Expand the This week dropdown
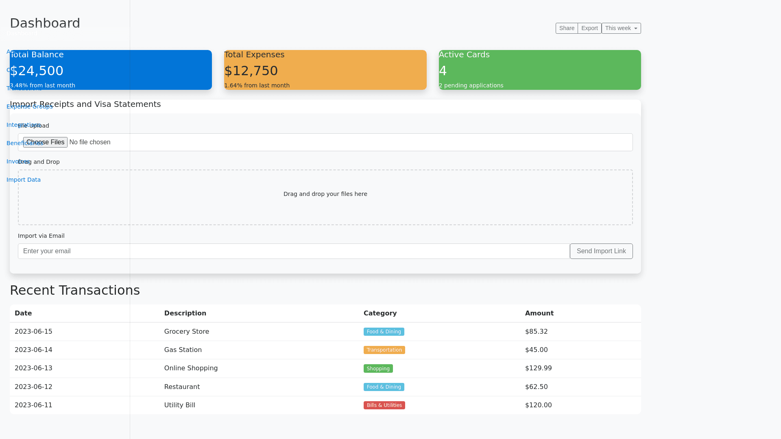Screen dimensions: 781x439 point(621,28)
